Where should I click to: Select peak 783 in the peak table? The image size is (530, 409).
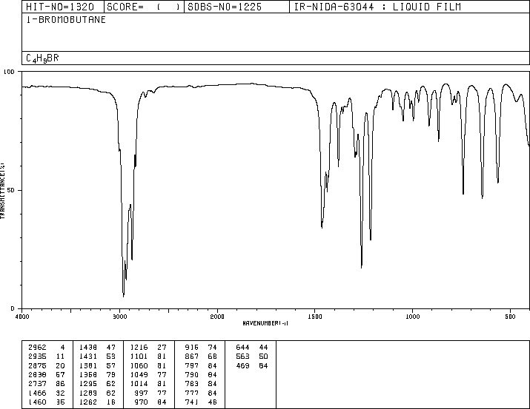(x=192, y=384)
